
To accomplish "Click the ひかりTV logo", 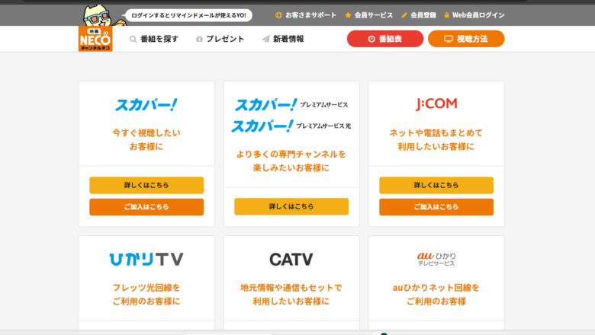I will point(146,260).
